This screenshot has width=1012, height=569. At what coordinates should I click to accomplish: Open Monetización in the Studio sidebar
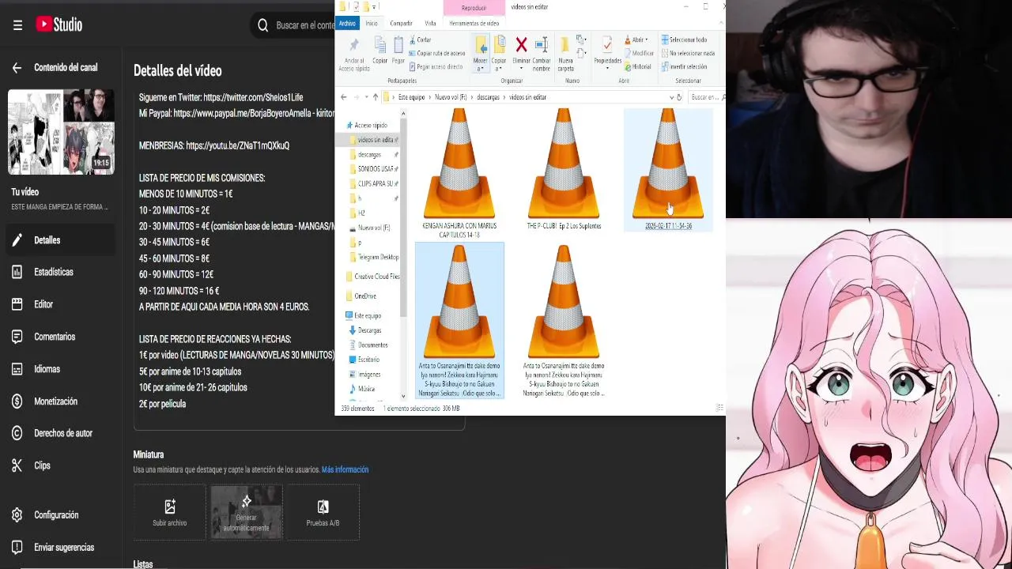61,401
